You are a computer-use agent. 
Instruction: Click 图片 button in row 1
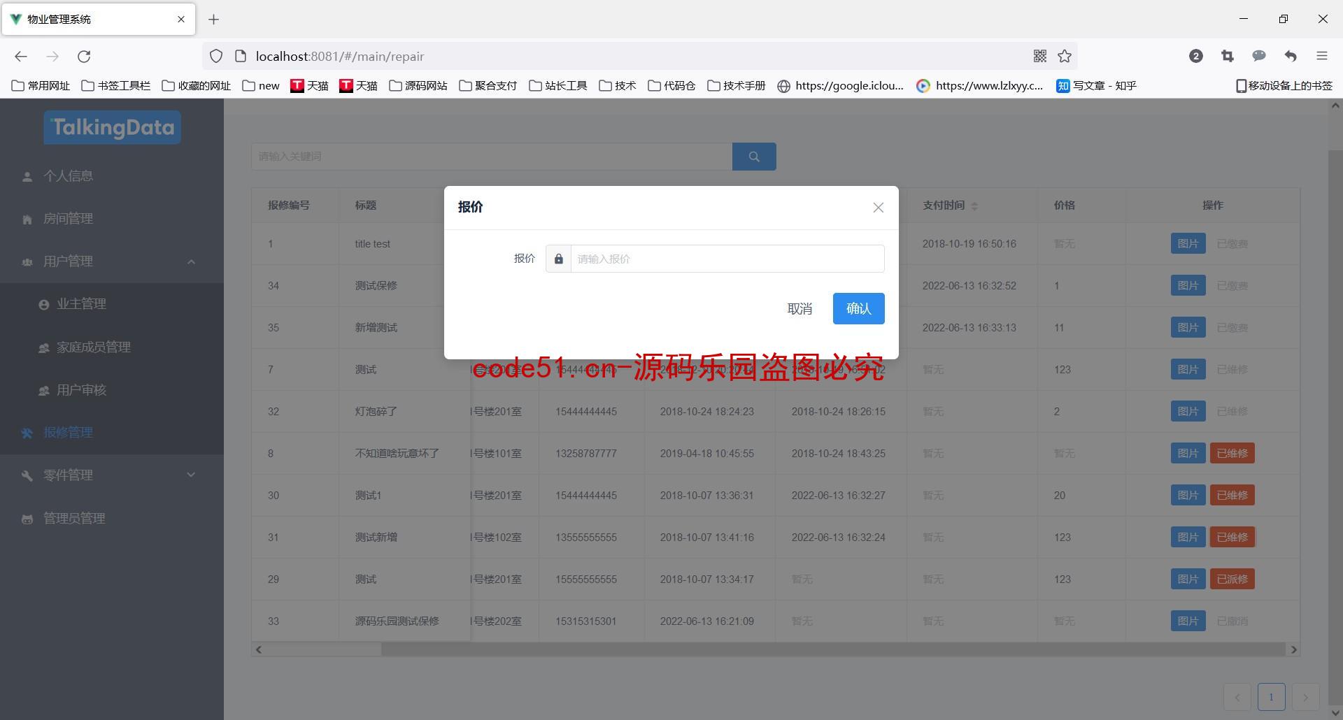pyautogui.click(x=1188, y=243)
